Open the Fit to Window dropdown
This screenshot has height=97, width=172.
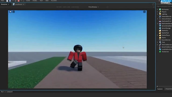[94, 7]
